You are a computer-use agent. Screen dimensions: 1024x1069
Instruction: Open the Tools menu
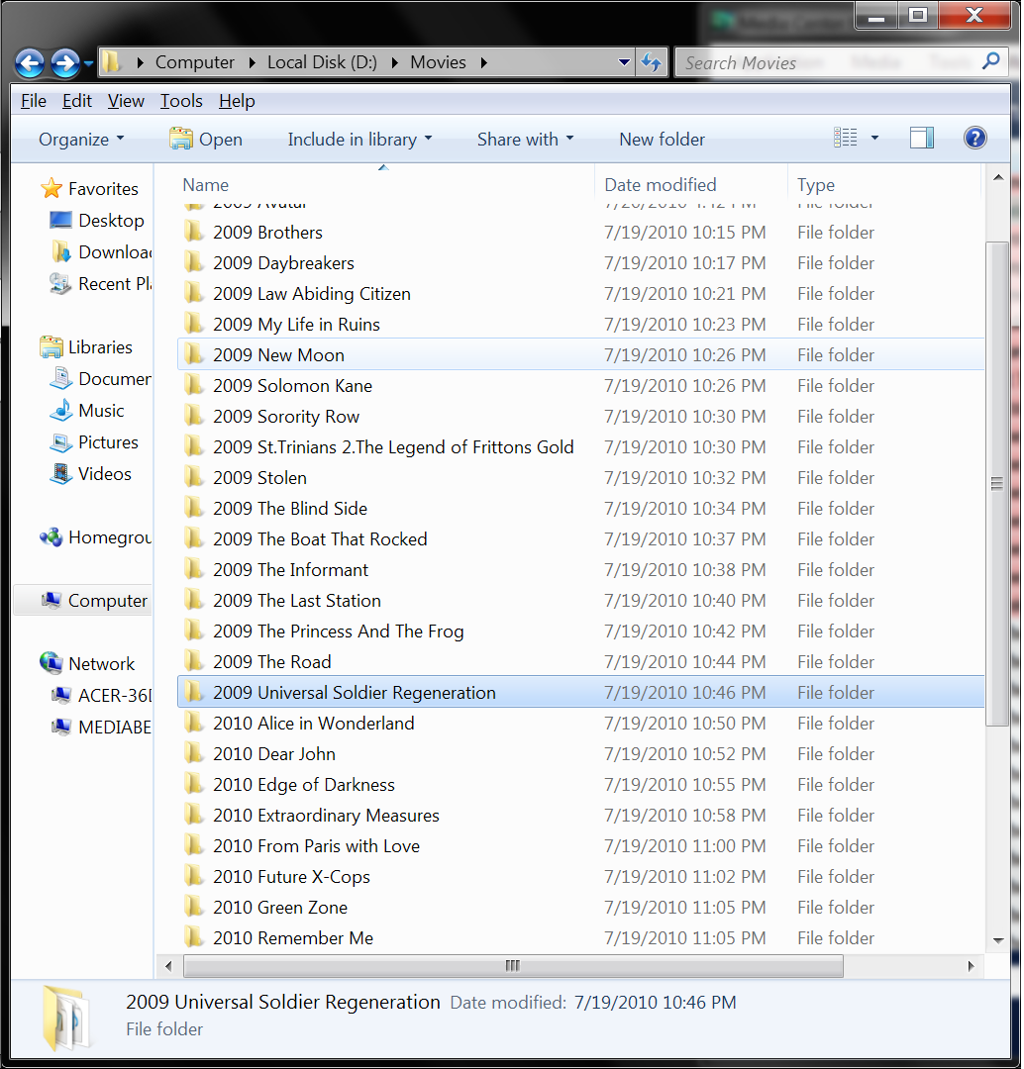click(x=181, y=101)
